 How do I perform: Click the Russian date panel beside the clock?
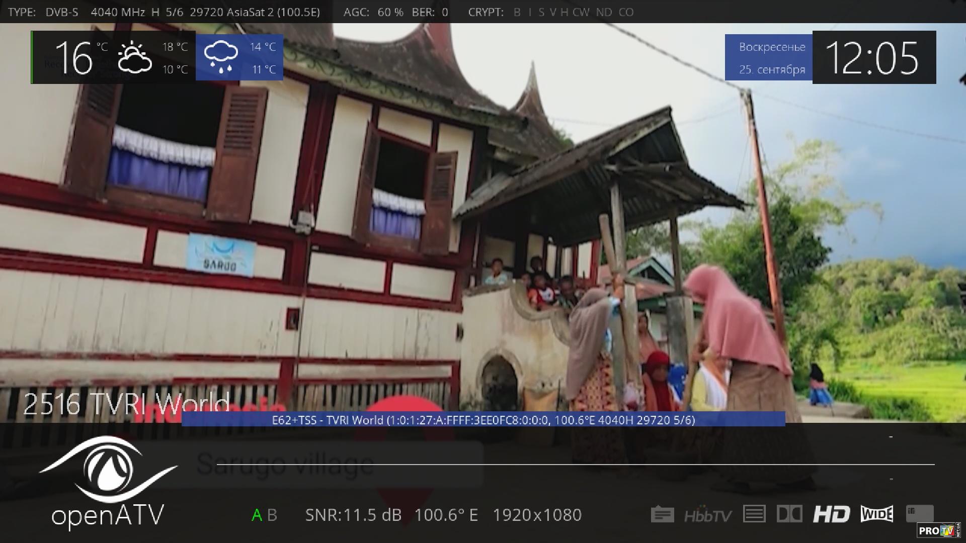[771, 58]
